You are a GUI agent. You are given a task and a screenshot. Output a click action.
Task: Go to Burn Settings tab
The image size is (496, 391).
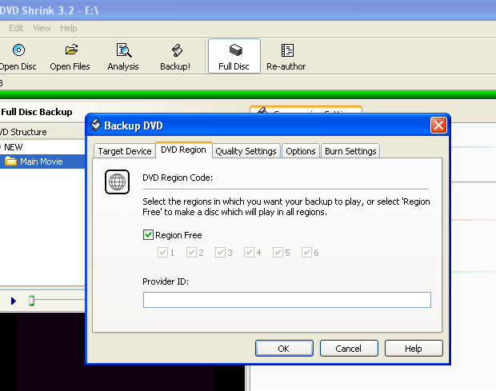350,151
